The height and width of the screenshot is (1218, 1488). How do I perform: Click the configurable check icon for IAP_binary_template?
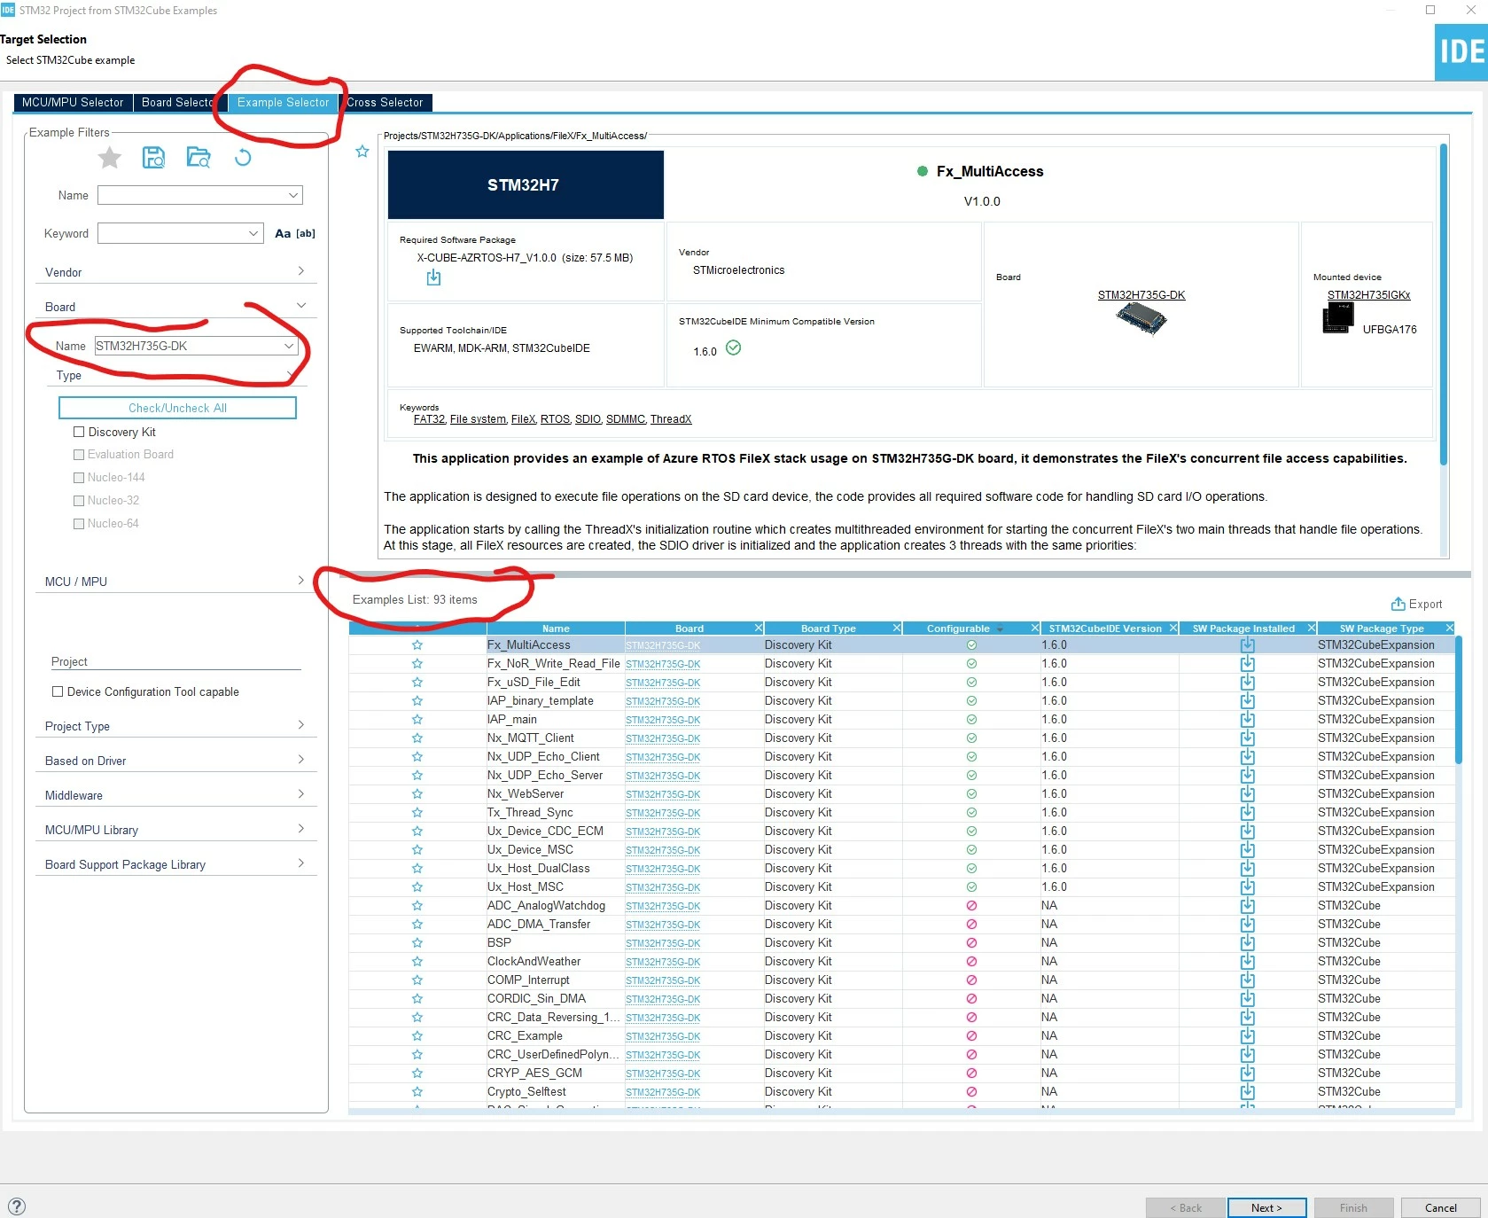971,701
